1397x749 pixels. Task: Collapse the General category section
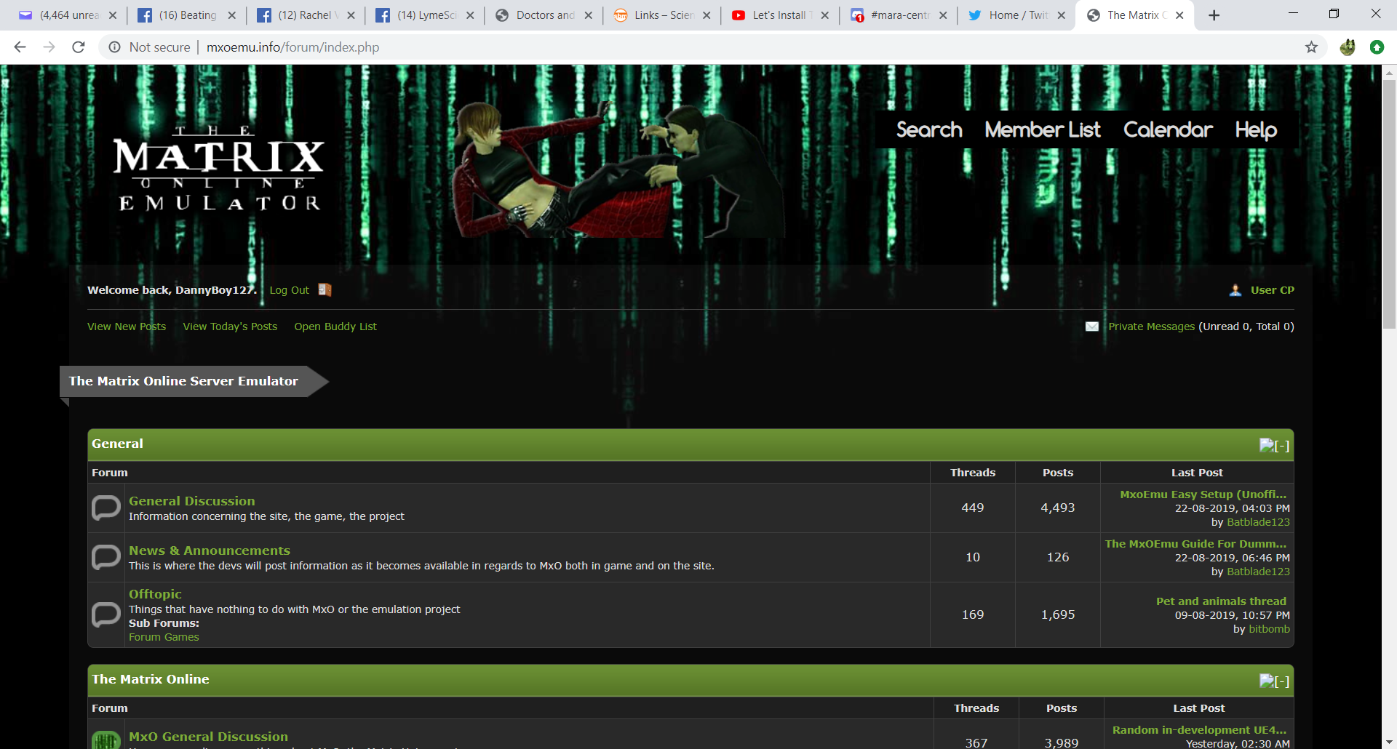pos(1274,445)
